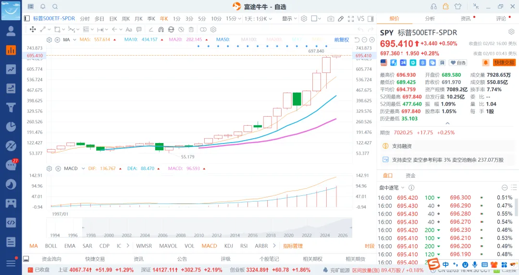The image size is (519, 275).
Task: Open 指标管理 indicator management link
Action: (x=293, y=246)
